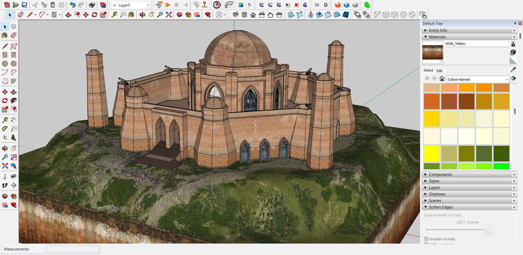The height and width of the screenshot is (255, 523).
Task: Switch to the Front view house icon
Action: [x=253, y=15]
